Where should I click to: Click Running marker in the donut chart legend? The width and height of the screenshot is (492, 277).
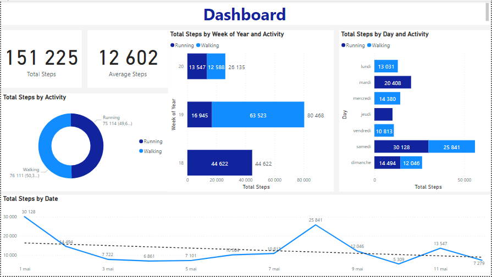point(141,142)
